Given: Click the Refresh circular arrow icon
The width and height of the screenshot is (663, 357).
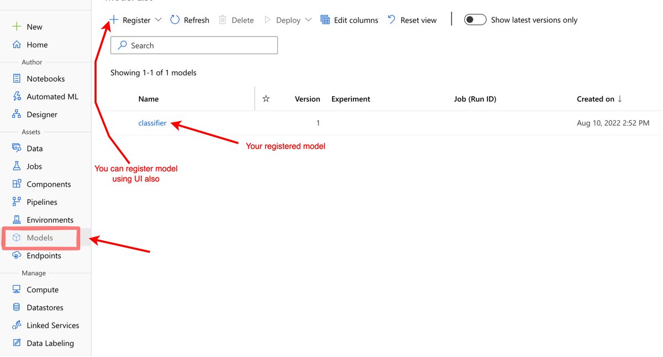Looking at the screenshot, I should coord(175,19).
